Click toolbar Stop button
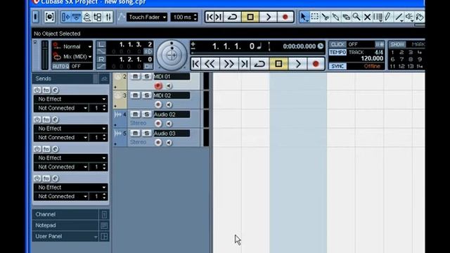The height and width of the screenshot is (253, 450). [250, 17]
